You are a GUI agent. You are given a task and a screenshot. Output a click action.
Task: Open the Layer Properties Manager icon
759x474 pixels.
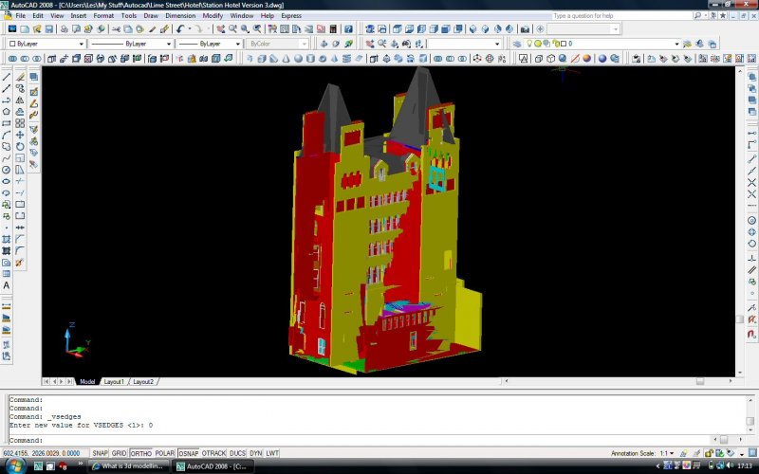click(516, 44)
